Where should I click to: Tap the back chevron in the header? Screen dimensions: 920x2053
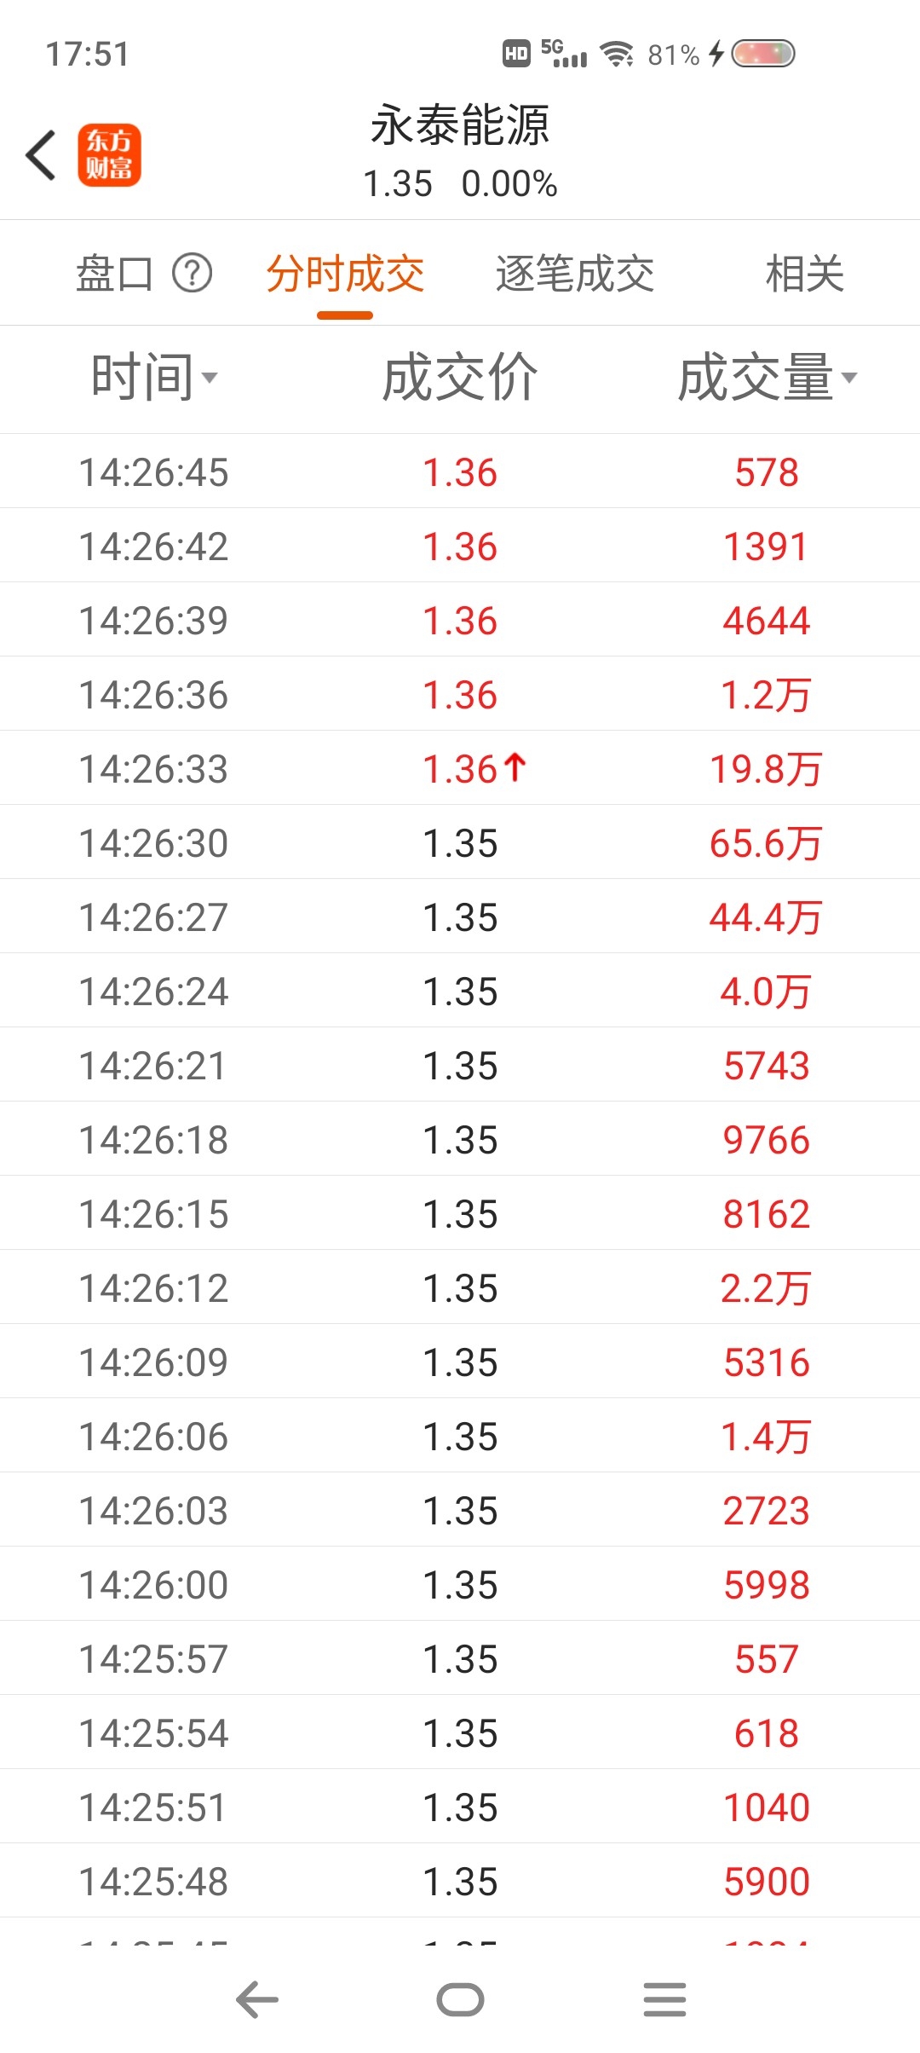pos(41,155)
